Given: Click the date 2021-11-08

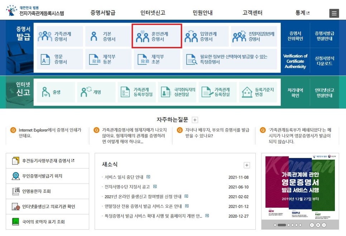Looking at the screenshot, I should click(x=239, y=177).
